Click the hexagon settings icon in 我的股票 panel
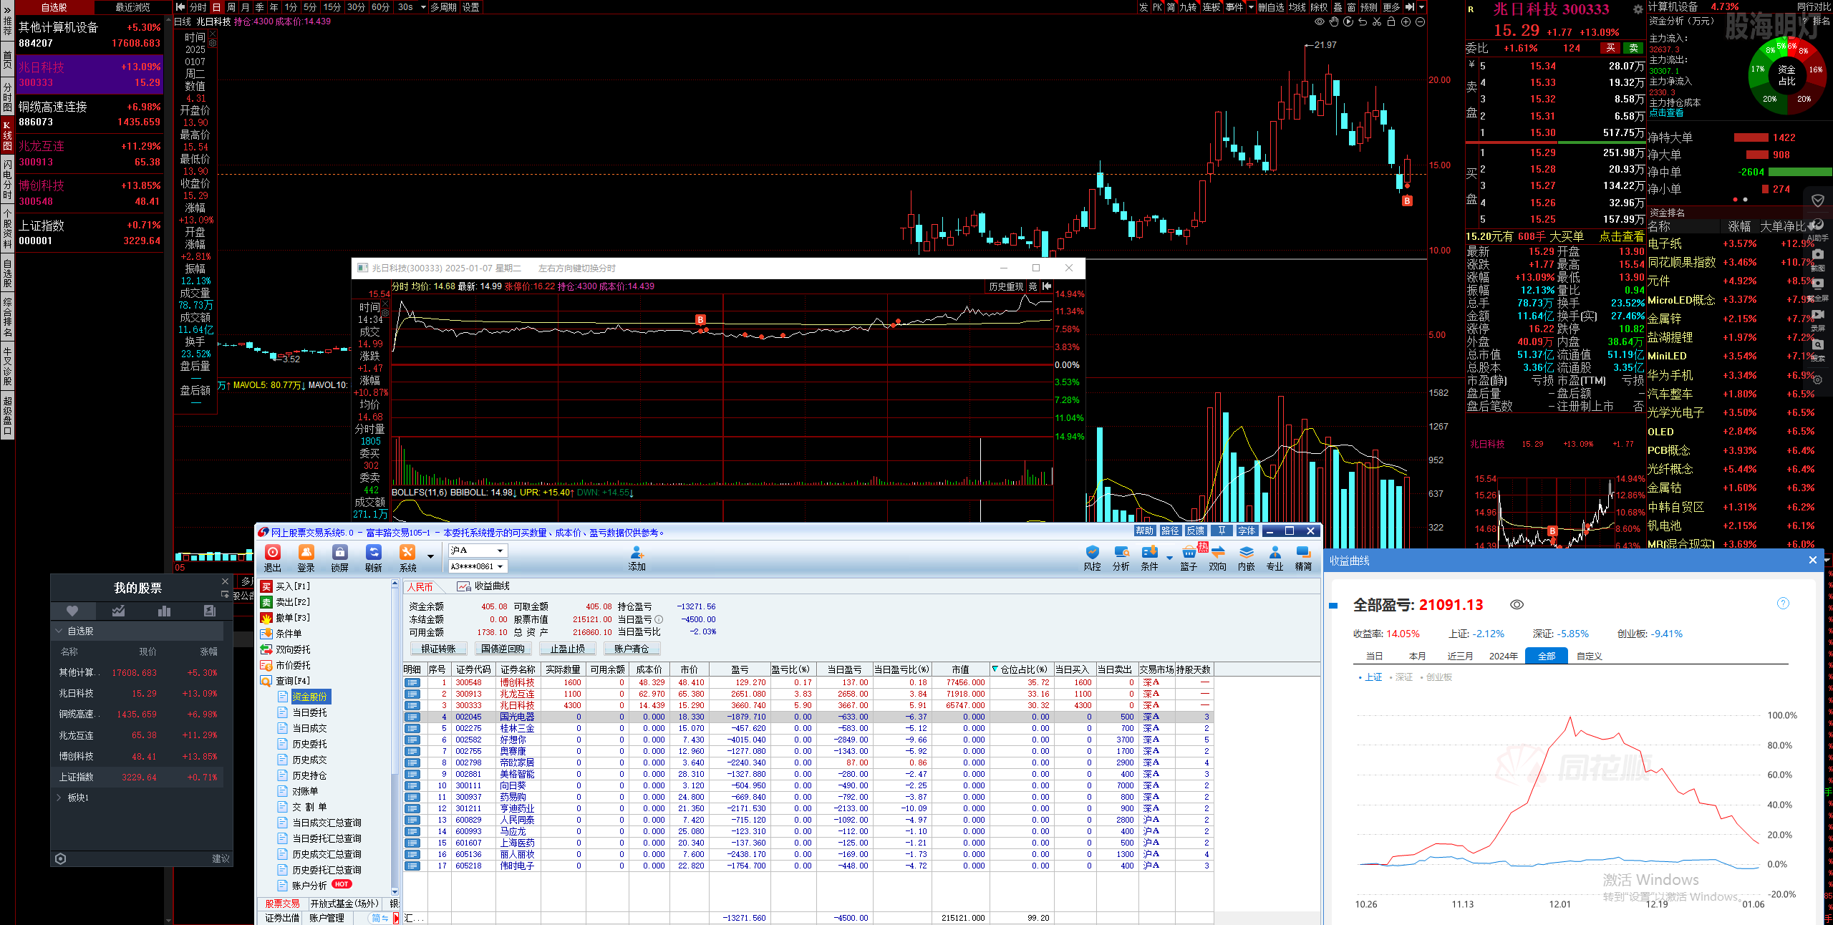 (x=61, y=858)
